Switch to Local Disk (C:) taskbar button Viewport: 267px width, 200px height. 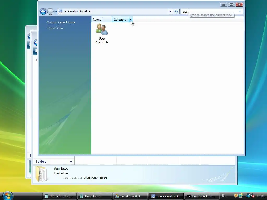point(130,196)
